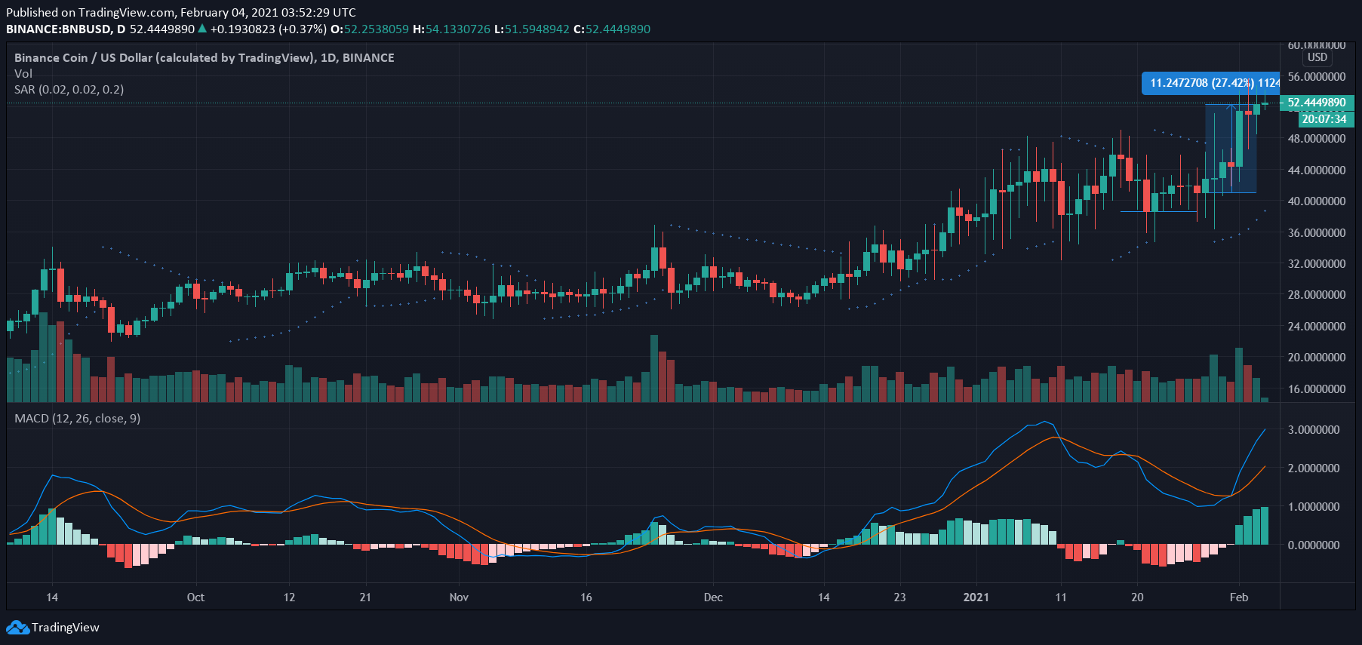Click the 40.0000000 price axis label

coord(1317,201)
